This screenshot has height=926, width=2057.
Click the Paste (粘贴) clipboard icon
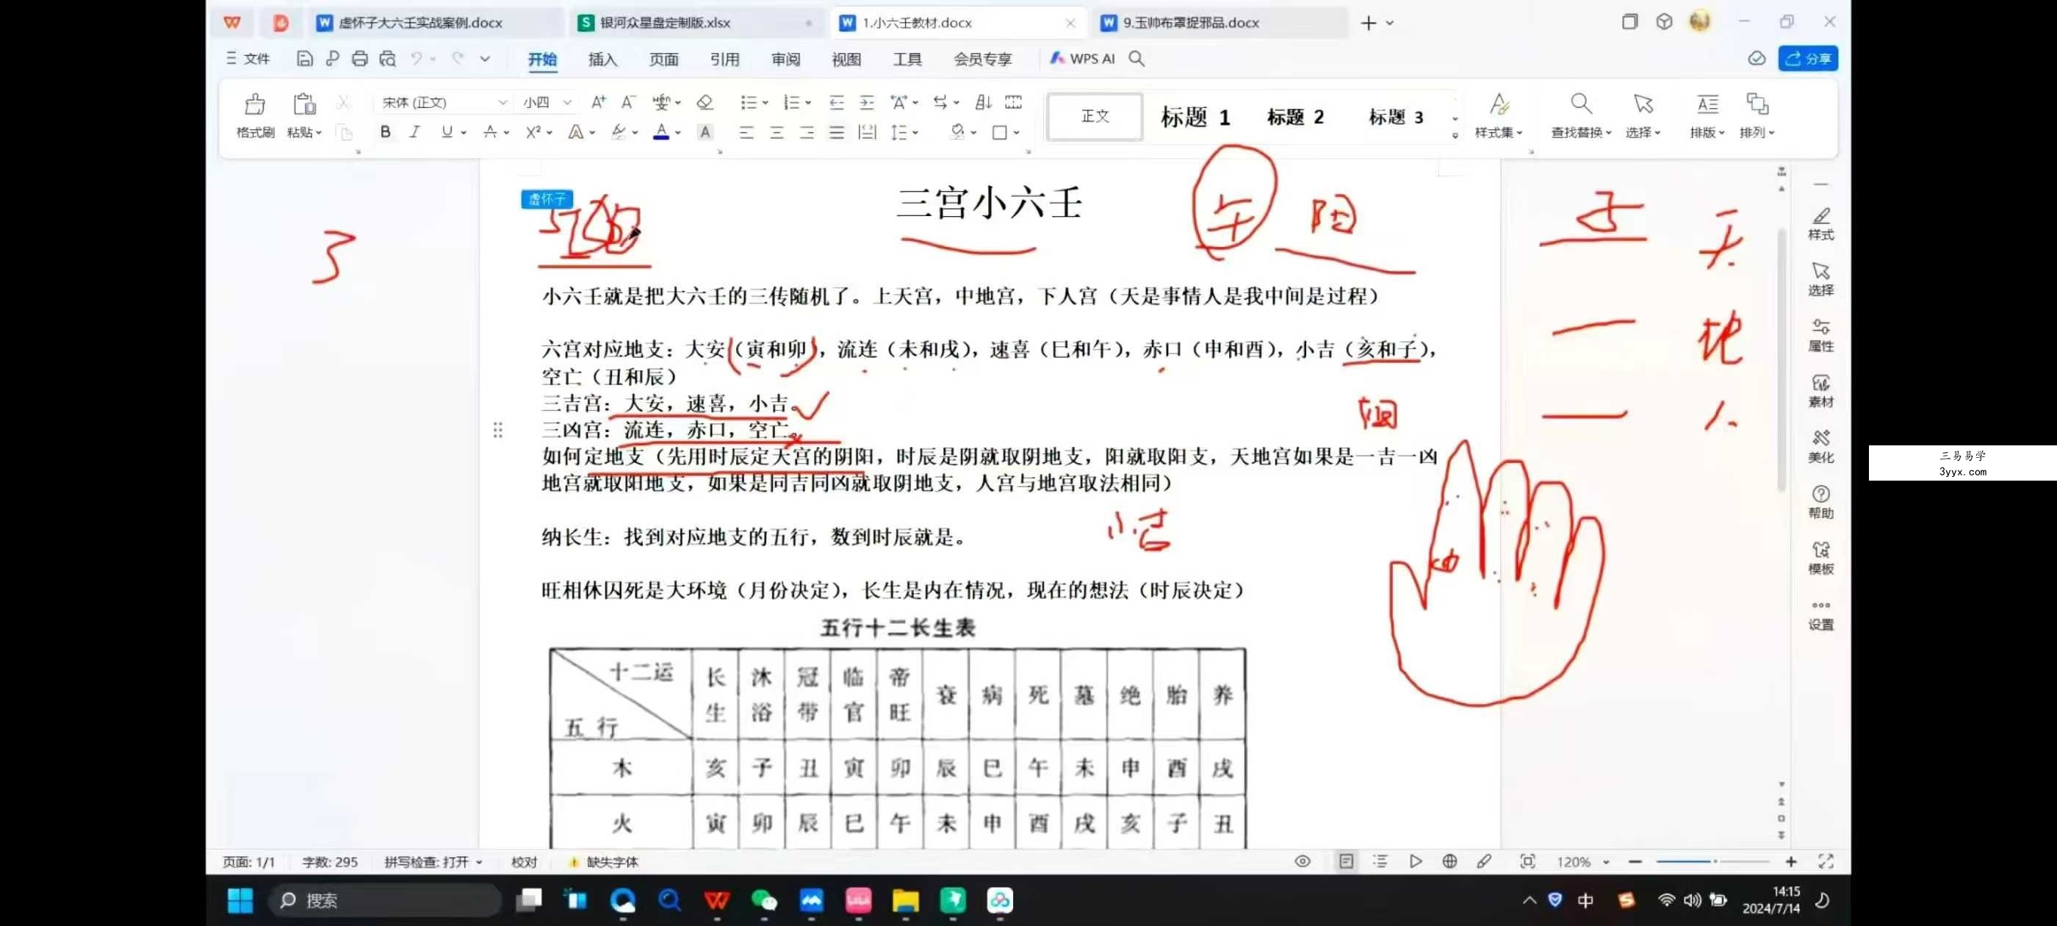303,104
